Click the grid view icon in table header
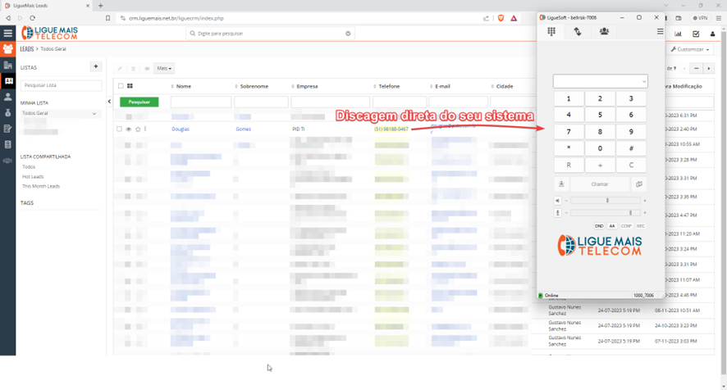 [x=130, y=86]
